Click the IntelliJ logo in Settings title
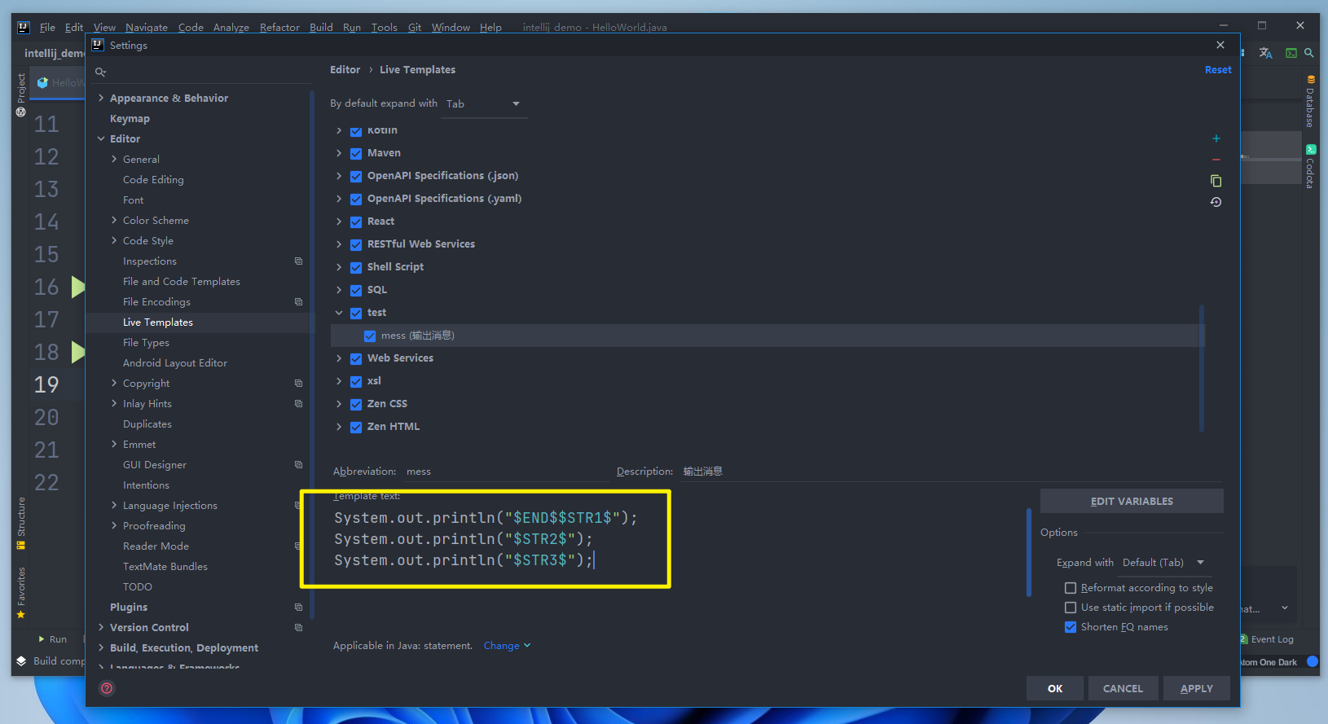Image resolution: width=1328 pixels, height=724 pixels. [x=98, y=45]
